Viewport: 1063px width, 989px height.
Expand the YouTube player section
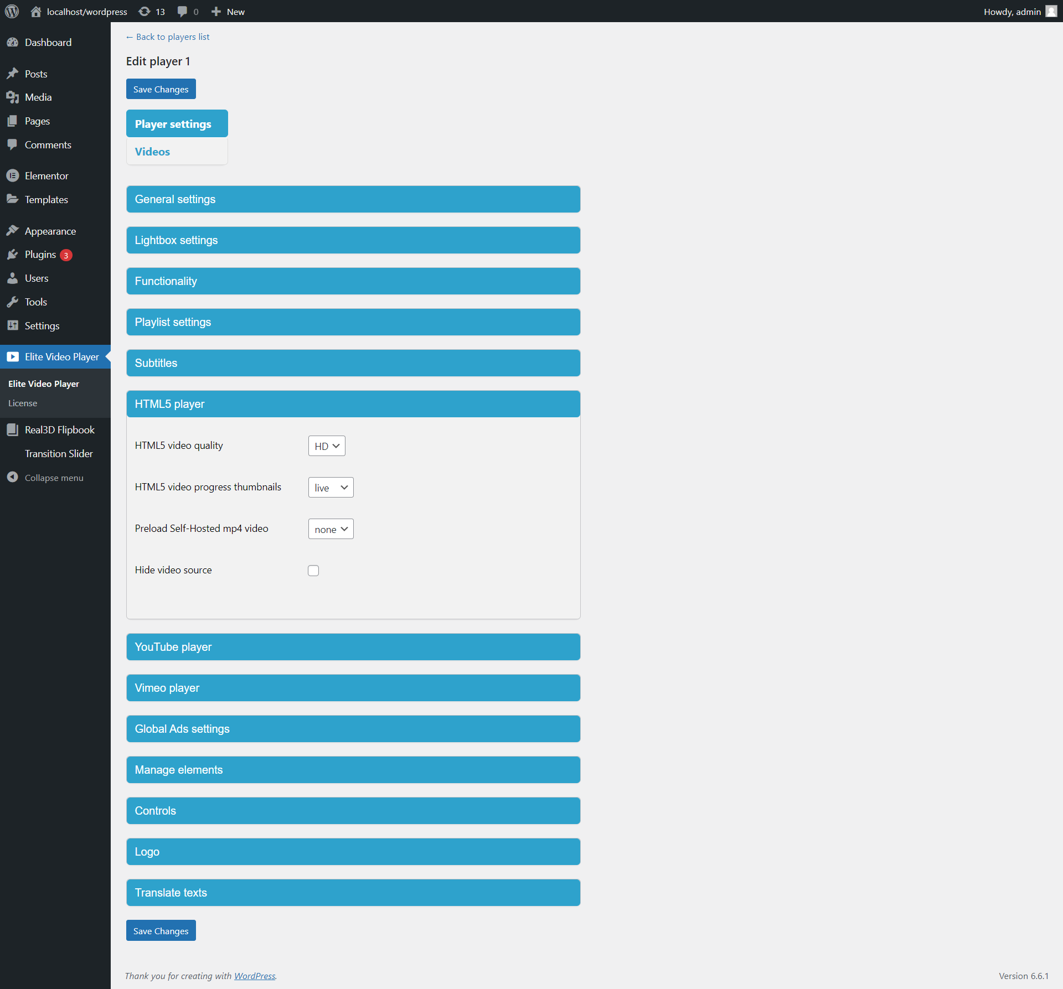pos(353,647)
